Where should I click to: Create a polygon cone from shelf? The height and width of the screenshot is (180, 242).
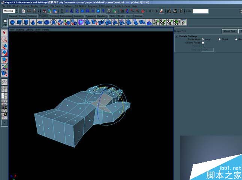[x=33, y=22]
